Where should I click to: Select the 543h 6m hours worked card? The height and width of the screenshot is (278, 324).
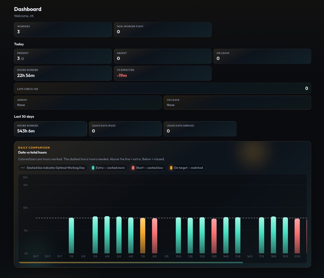coord(50,129)
